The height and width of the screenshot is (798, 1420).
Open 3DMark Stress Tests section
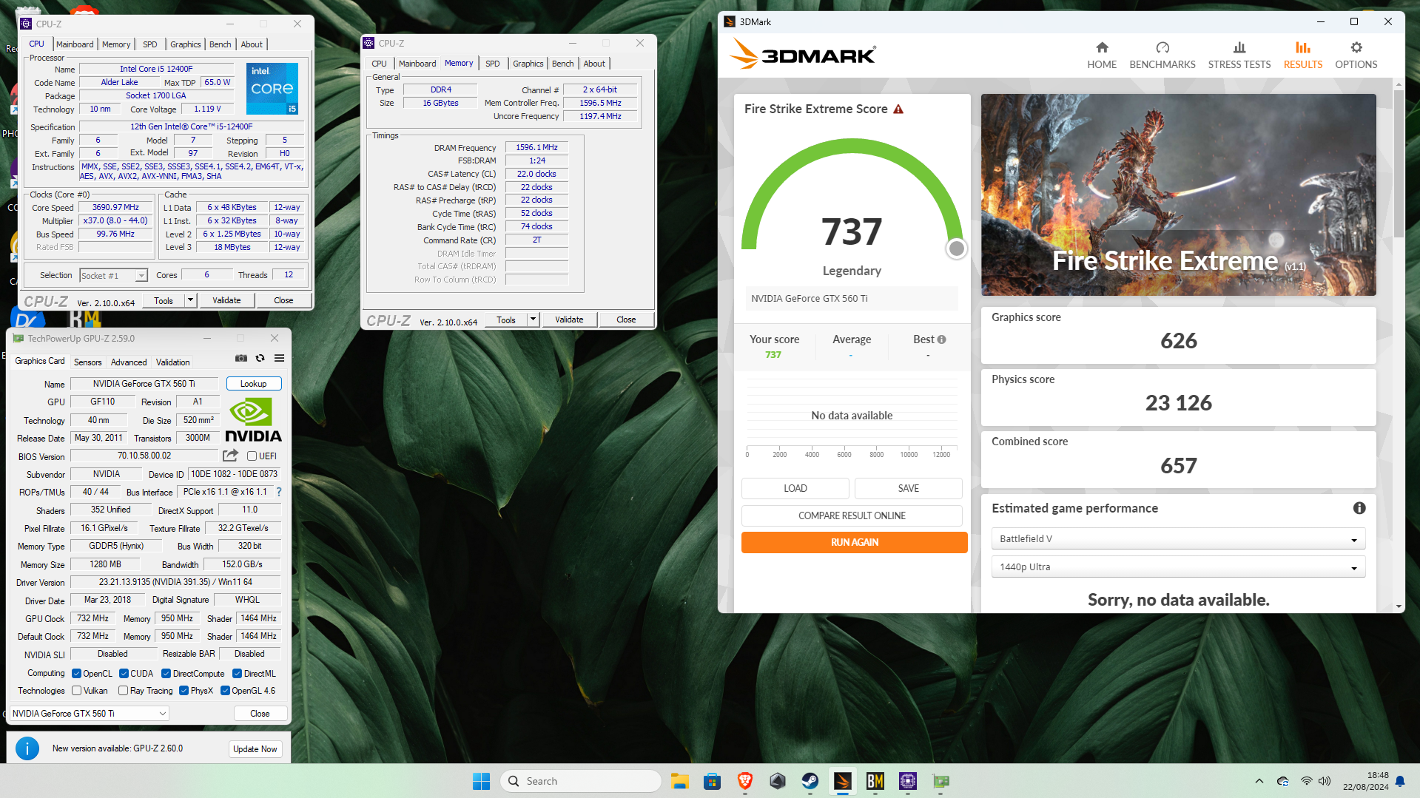1239,55
